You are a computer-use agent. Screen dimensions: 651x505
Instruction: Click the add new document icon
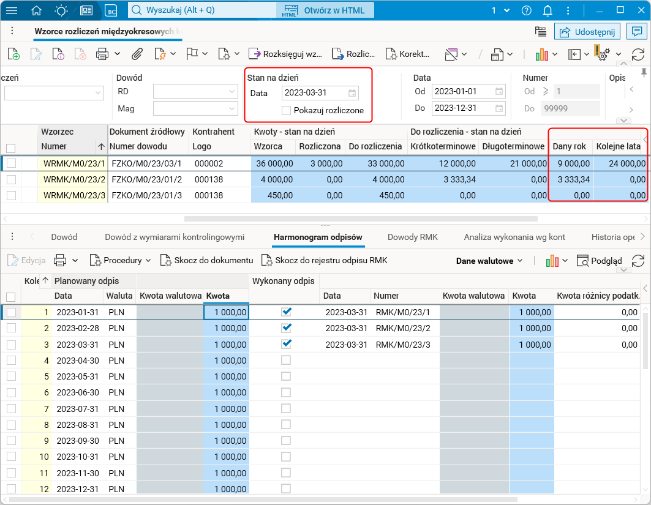13,54
